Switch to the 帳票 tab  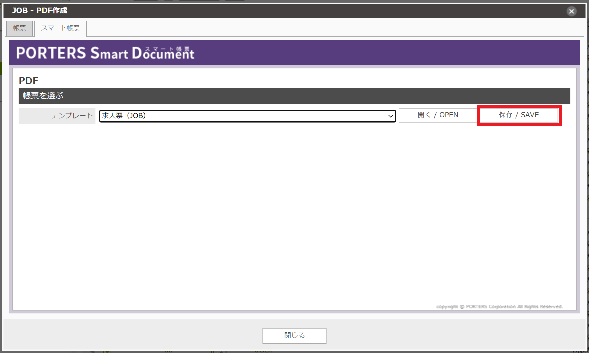click(19, 28)
